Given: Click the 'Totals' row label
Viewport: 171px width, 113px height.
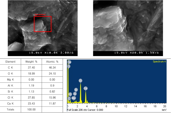Looking at the screenshot, I should point(11,110).
